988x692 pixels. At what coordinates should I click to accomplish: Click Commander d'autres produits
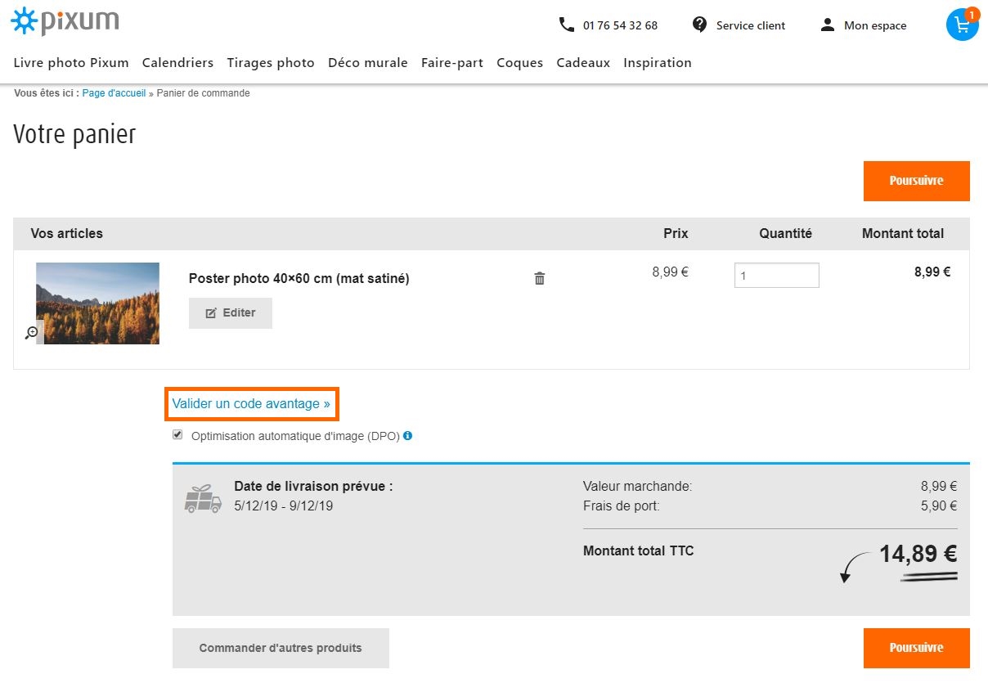(280, 647)
